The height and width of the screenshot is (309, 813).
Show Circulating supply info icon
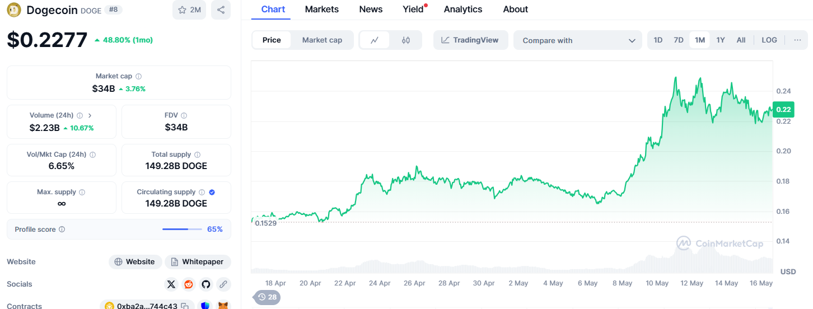202,192
